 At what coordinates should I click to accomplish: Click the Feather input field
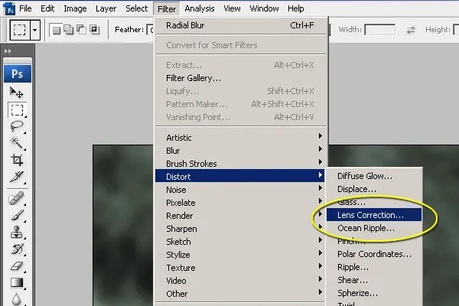(x=150, y=30)
